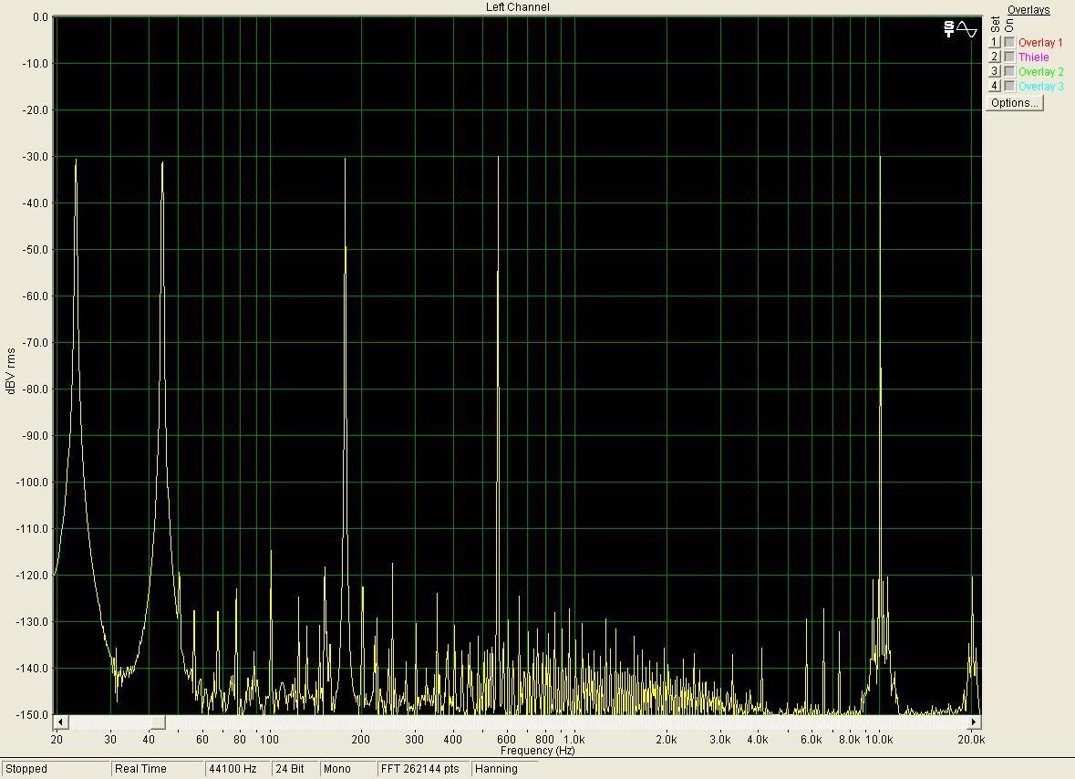Click the Set 3 button beside Overlay 2

[994, 71]
